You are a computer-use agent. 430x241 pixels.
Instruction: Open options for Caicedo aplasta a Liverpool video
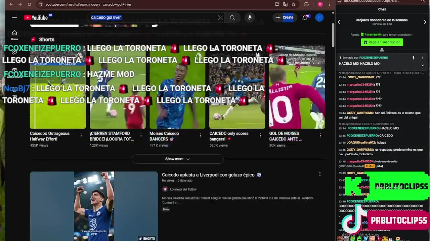(x=320, y=174)
